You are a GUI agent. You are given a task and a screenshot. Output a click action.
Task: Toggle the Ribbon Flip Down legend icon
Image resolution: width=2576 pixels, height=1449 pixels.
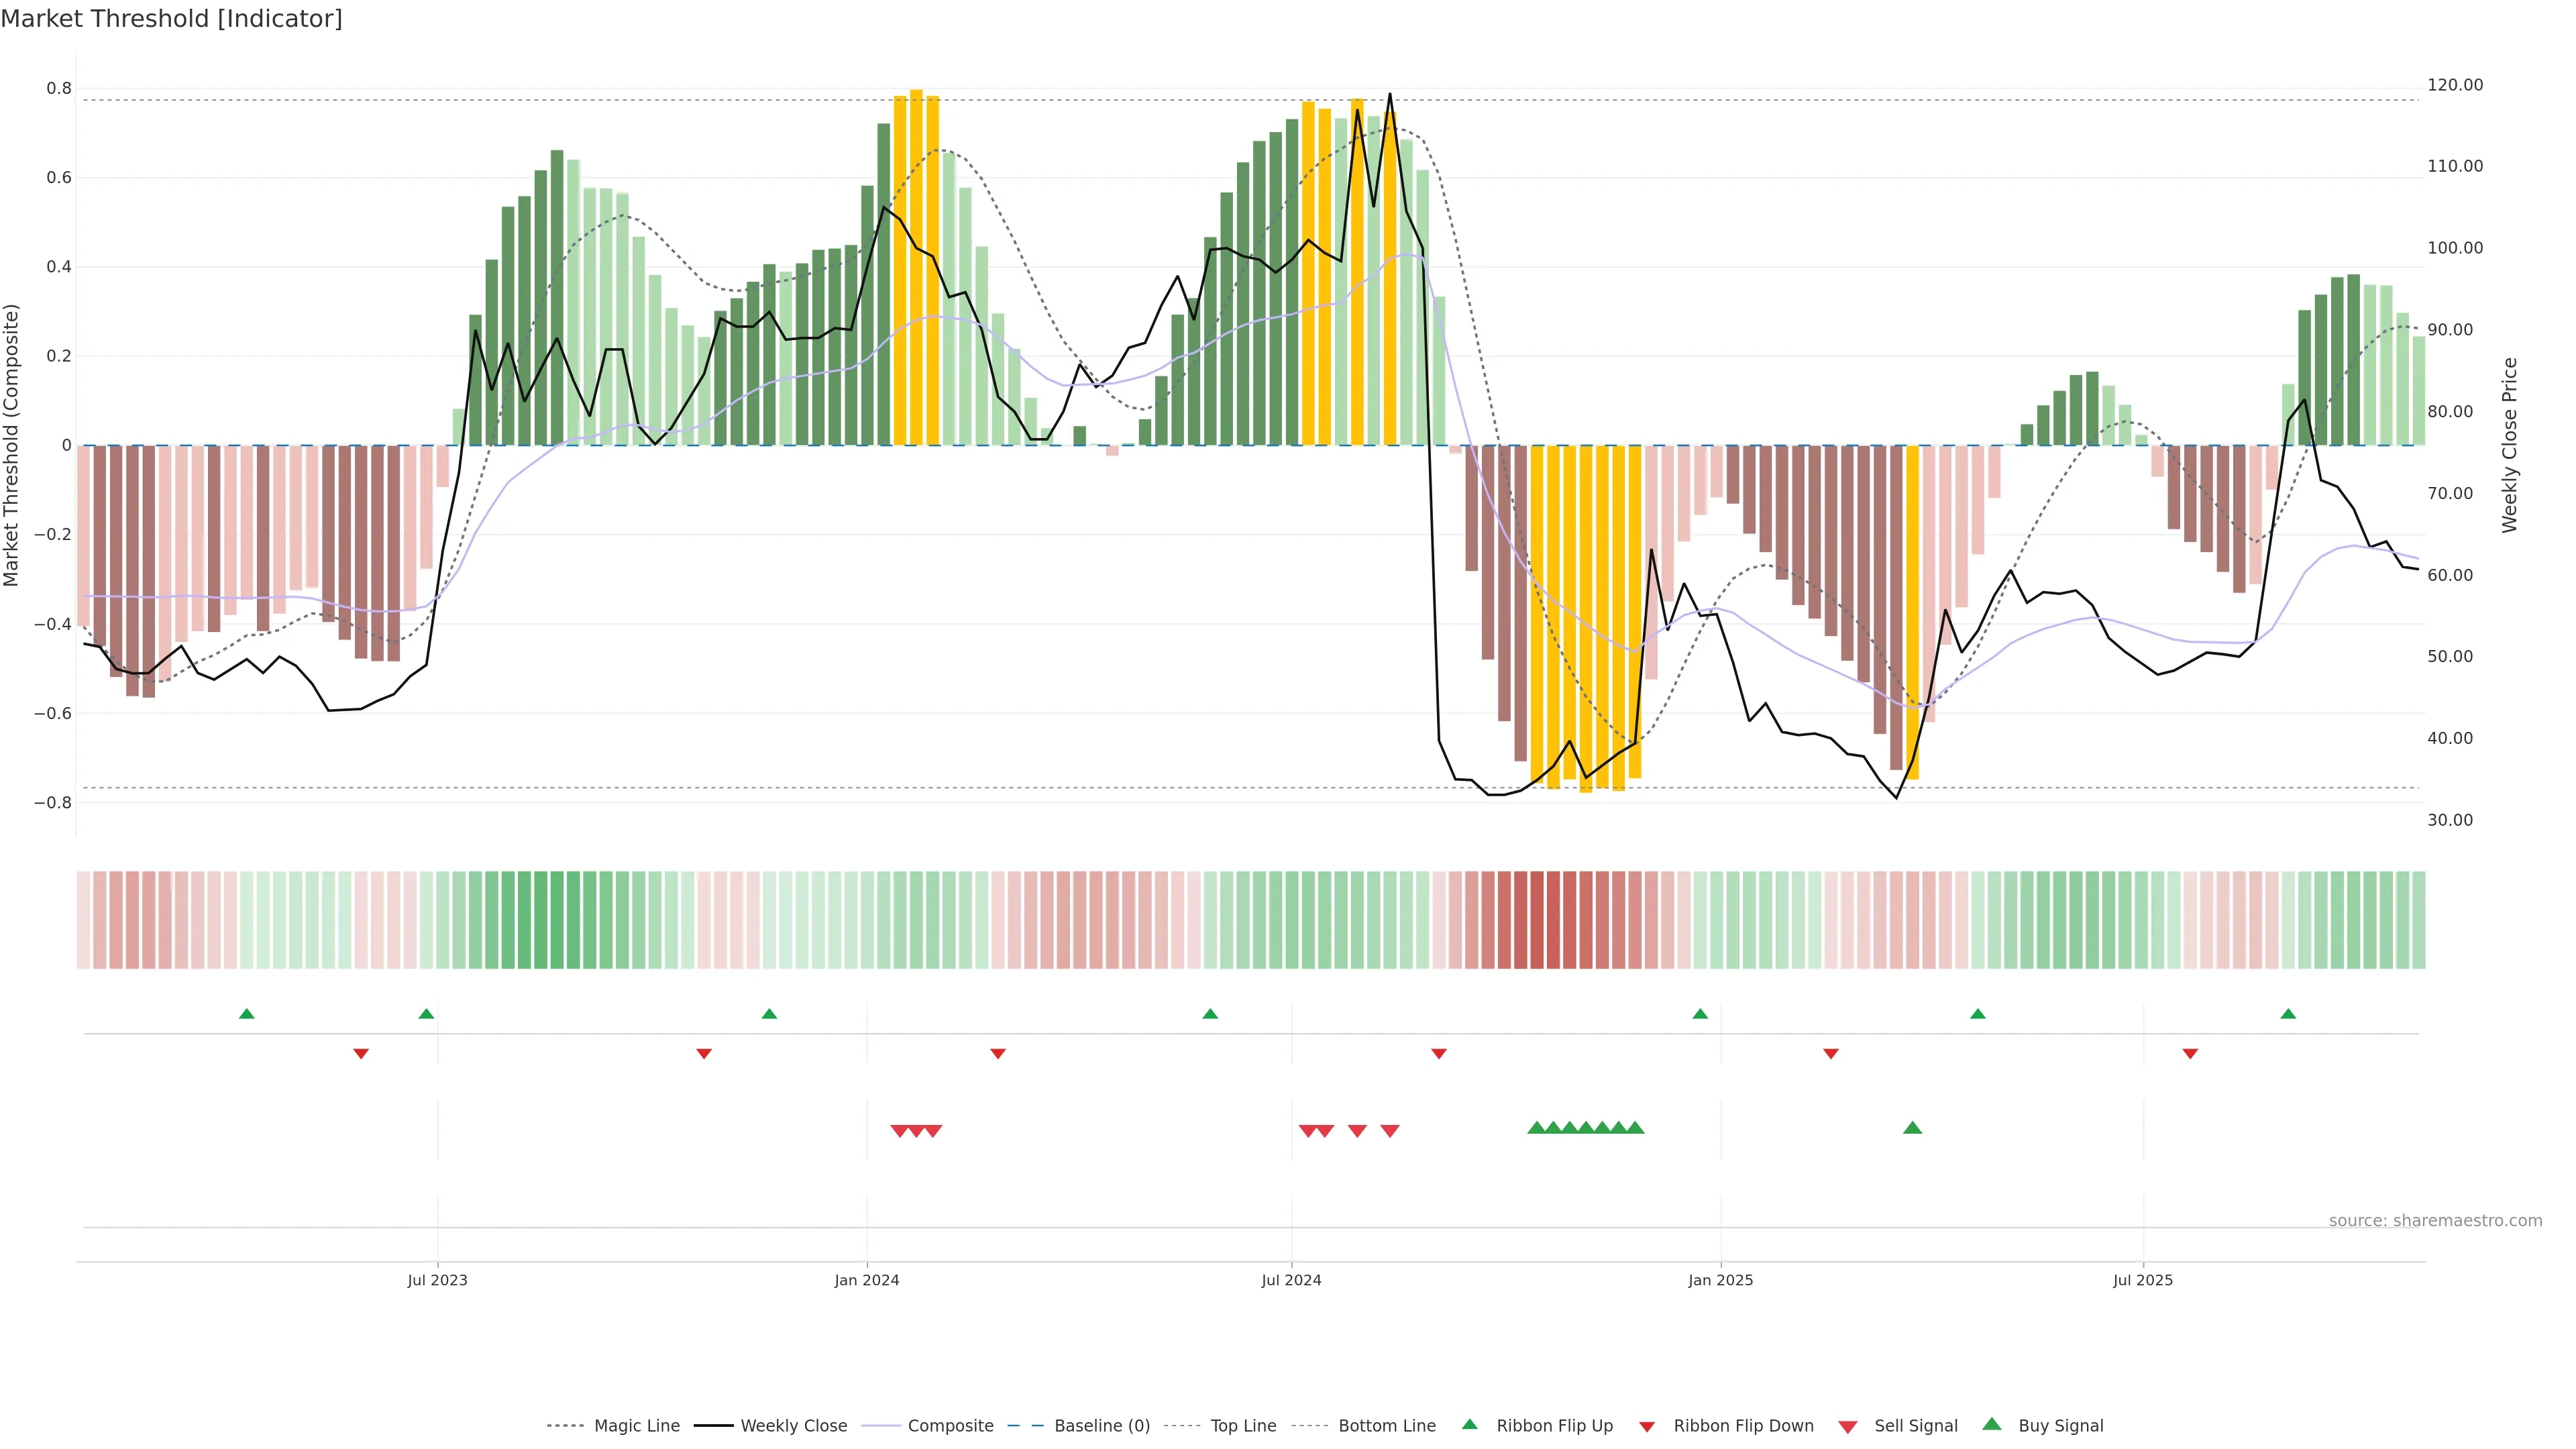pos(1647,1426)
